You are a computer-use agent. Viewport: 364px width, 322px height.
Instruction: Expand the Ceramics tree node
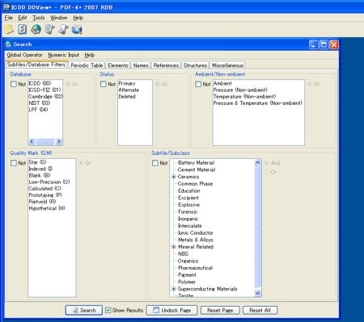coord(174,177)
